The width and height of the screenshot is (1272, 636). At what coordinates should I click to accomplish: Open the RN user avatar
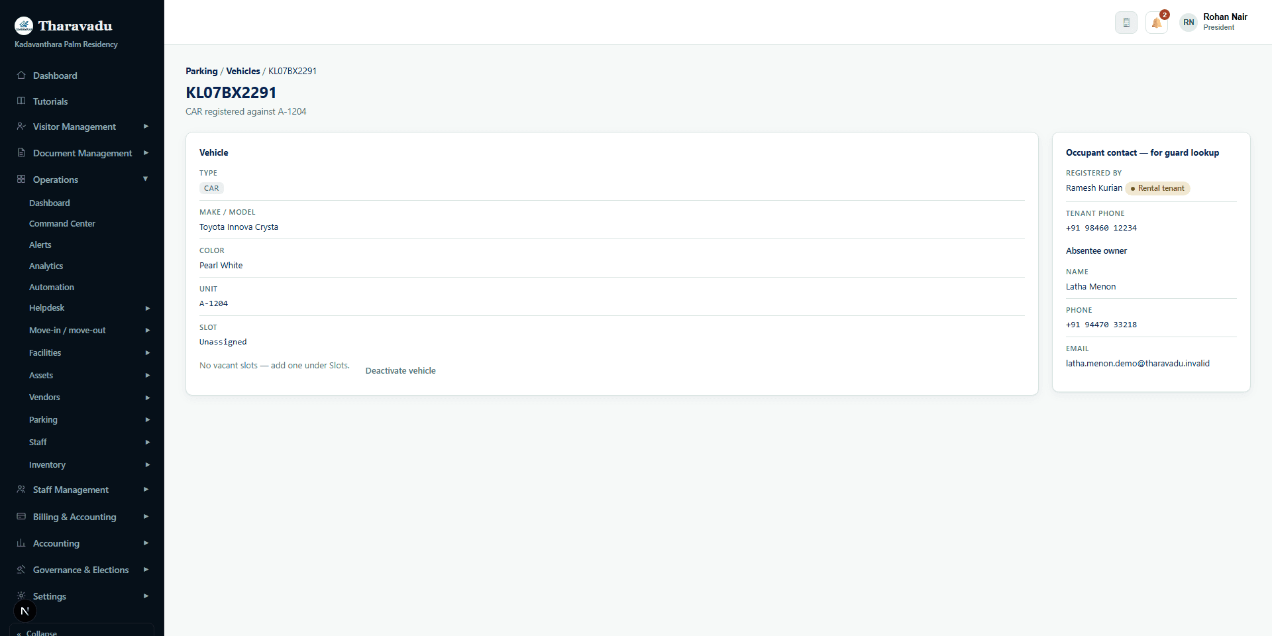(1189, 23)
